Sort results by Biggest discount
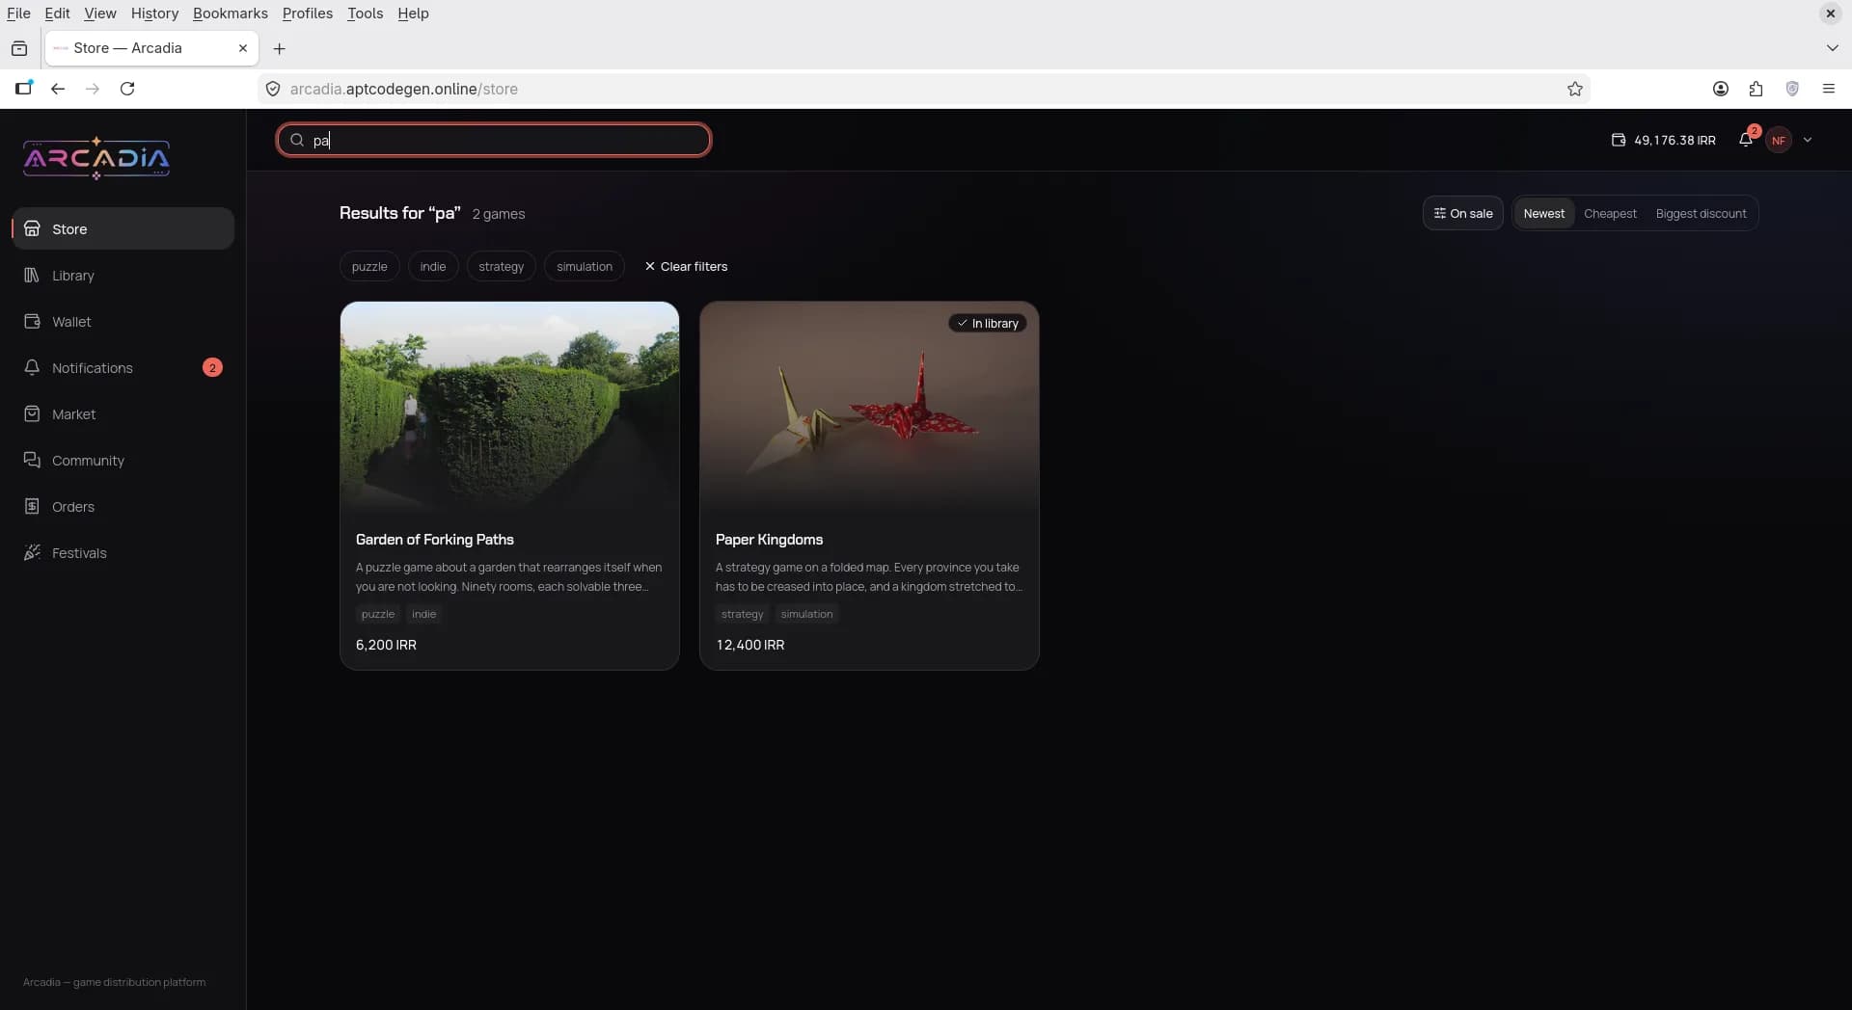This screenshot has height=1010, width=1852. 1702,213
